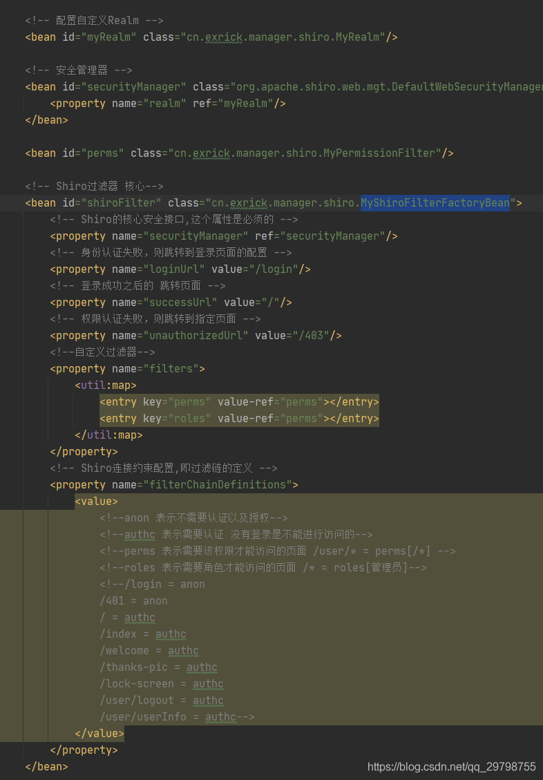Click the id value "shiroFilter"
Image resolution: width=543 pixels, height=780 pixels.
click(124, 203)
